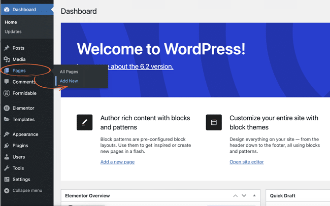The image size is (330, 206).
Task: Select Home under Dashboard
Action: pyautogui.click(x=11, y=22)
